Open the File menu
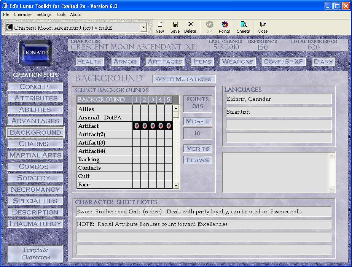 [6, 14]
